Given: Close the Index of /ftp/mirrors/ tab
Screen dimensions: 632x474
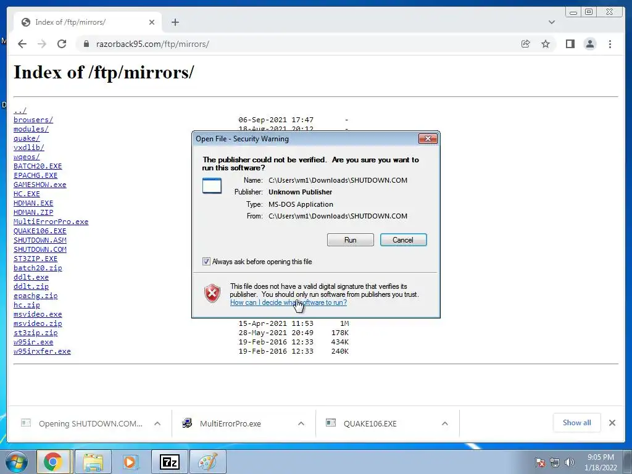Looking at the screenshot, I should 152,22.
